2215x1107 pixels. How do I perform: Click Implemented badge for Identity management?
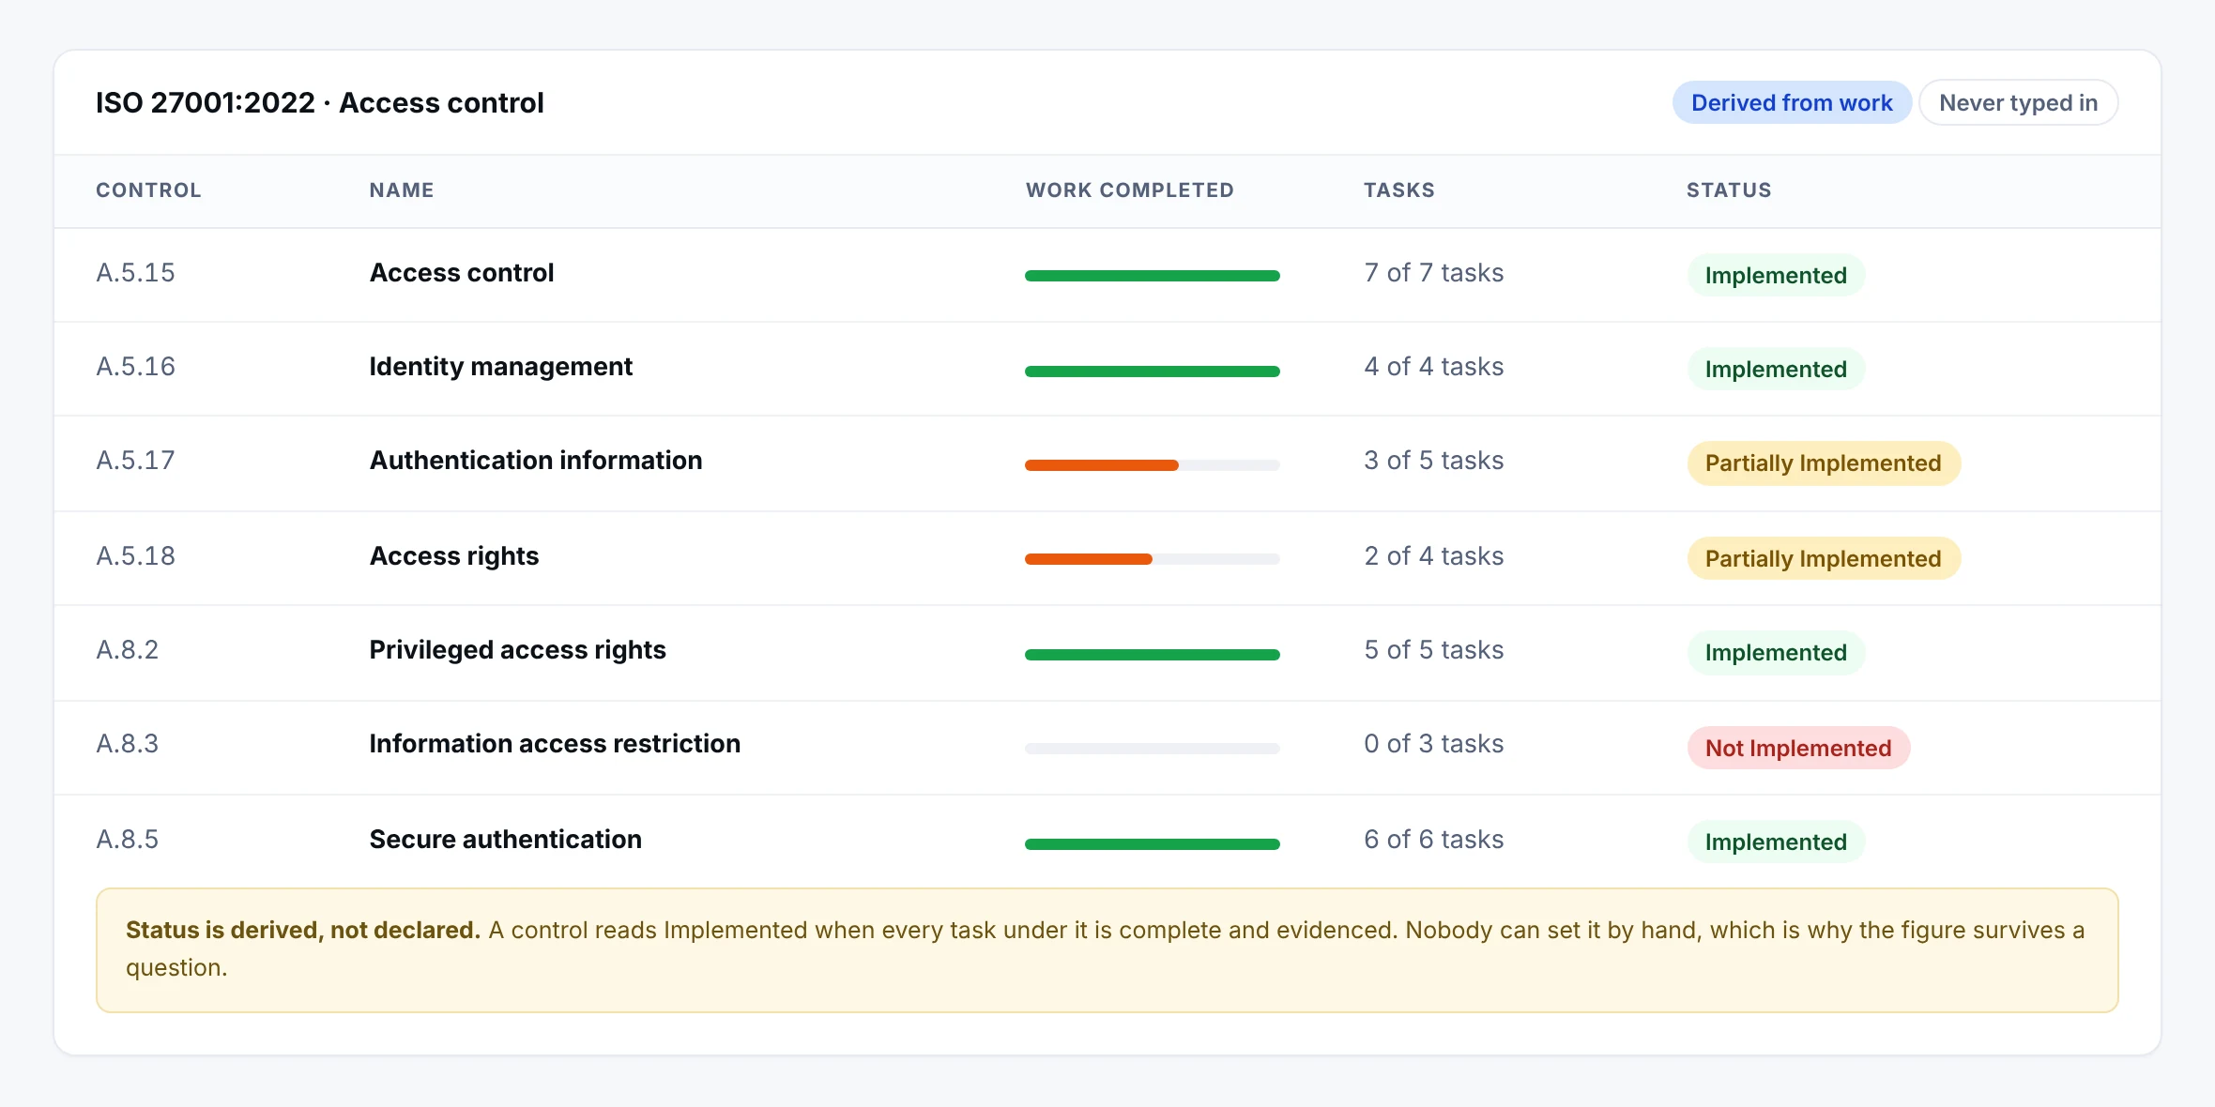coord(1776,369)
